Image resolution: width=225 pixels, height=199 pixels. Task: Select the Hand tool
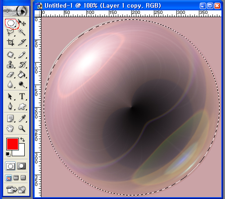pyautogui.click(x=10, y=128)
